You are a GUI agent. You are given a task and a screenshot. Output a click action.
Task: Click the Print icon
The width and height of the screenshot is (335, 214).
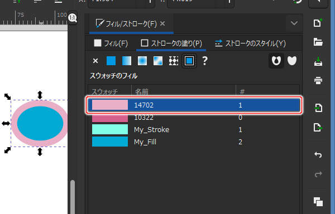pyautogui.click(x=318, y=81)
